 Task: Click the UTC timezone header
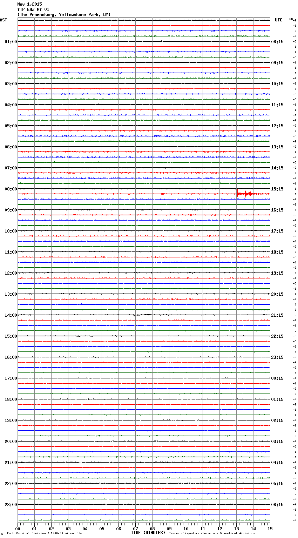point(278,20)
